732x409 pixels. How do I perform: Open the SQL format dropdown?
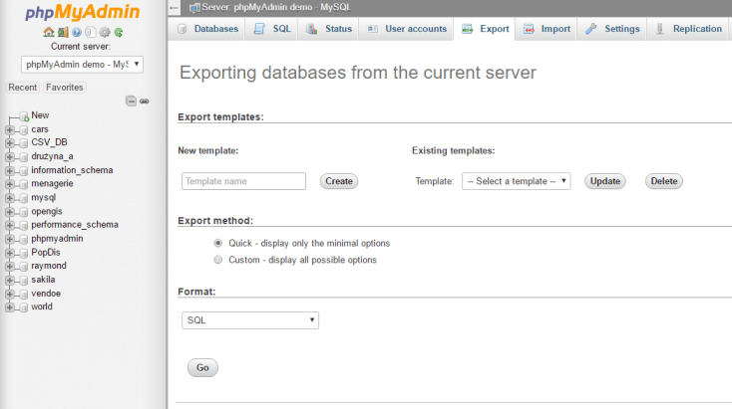(250, 320)
